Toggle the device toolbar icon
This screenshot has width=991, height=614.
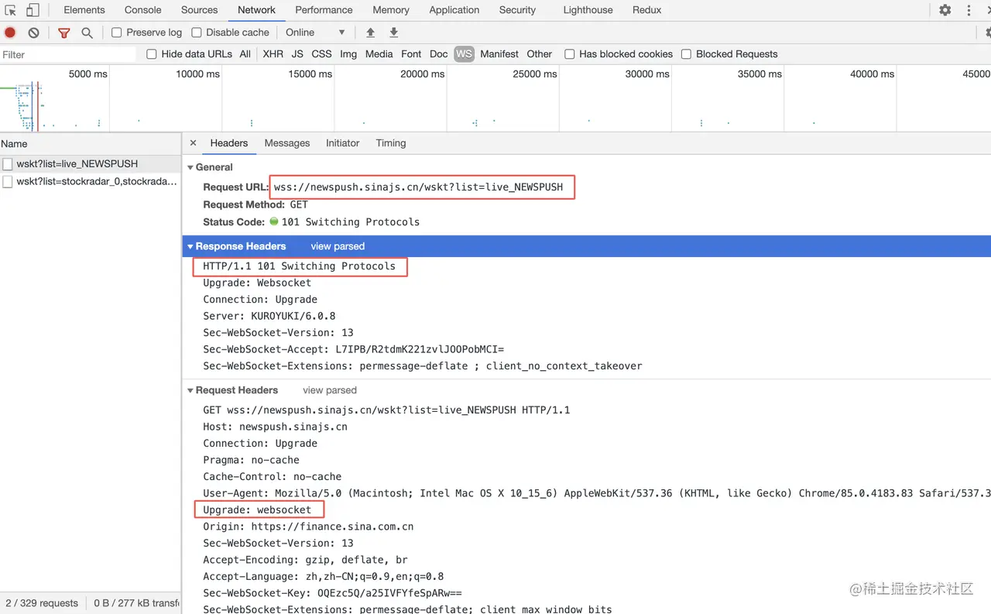pyautogui.click(x=33, y=10)
